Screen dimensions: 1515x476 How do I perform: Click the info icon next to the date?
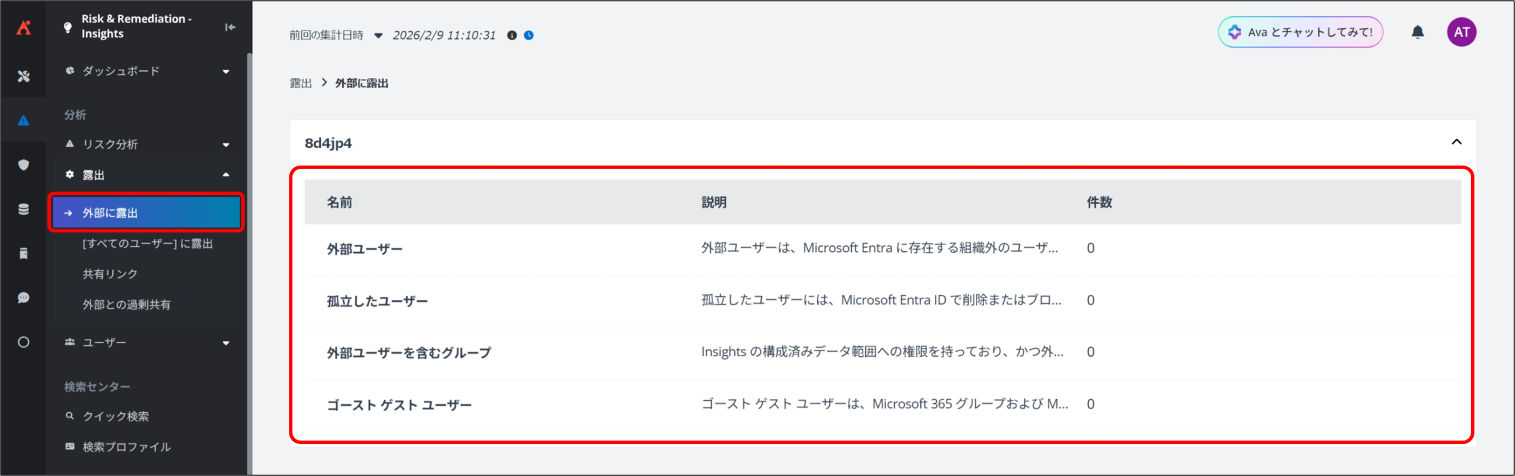pyautogui.click(x=512, y=35)
